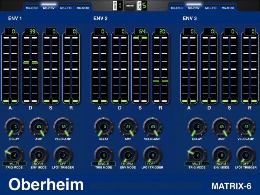Open the ENV 1 MULTI trig mode selector

coord(14,164)
